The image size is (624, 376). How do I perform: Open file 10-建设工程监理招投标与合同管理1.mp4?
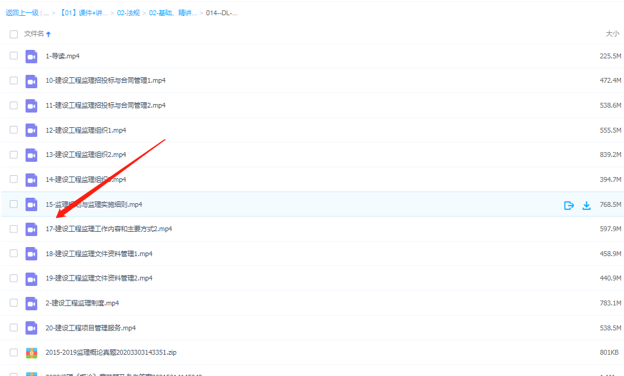point(105,80)
